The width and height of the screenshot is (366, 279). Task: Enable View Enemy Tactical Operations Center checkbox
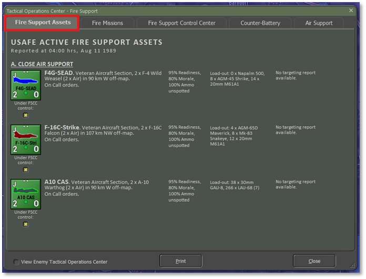click(17, 262)
